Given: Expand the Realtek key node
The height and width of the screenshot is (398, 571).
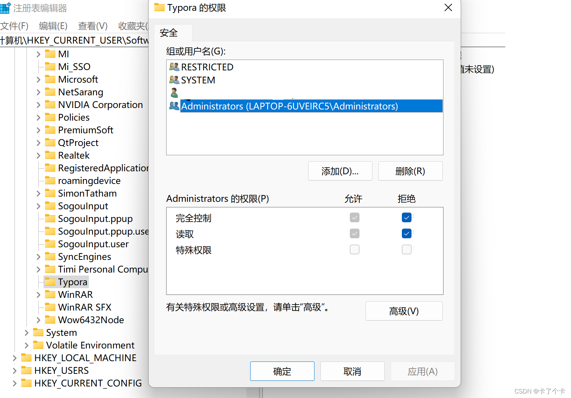Looking at the screenshot, I should 38,155.
